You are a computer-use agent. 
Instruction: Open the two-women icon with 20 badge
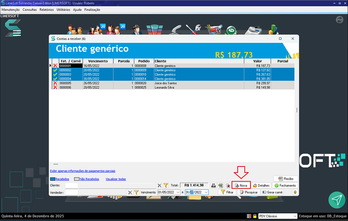click(x=116, y=29)
